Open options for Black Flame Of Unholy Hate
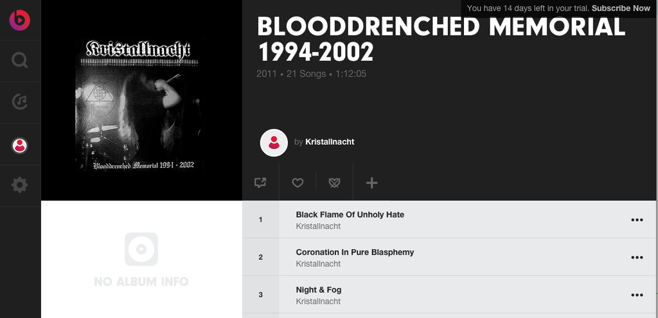658x318 pixels. [637, 220]
